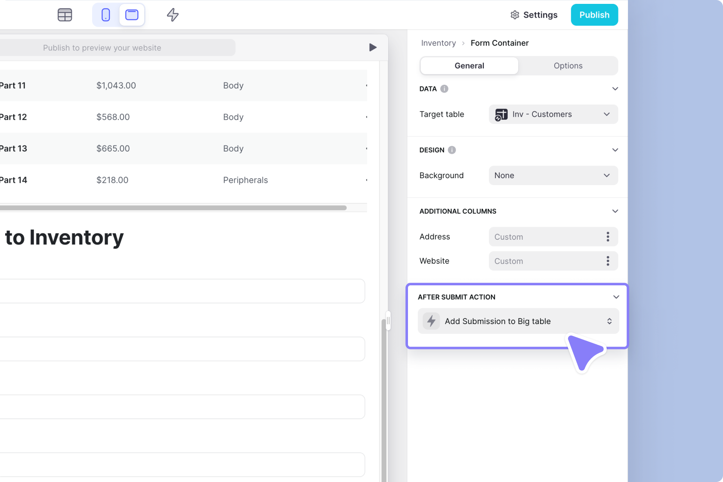Switch to the Options tab
Screen dimensions: 723x482
pyautogui.click(x=568, y=65)
